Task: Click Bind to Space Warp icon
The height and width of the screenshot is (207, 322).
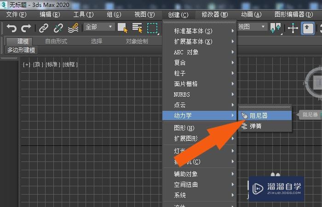Action: 73,28
